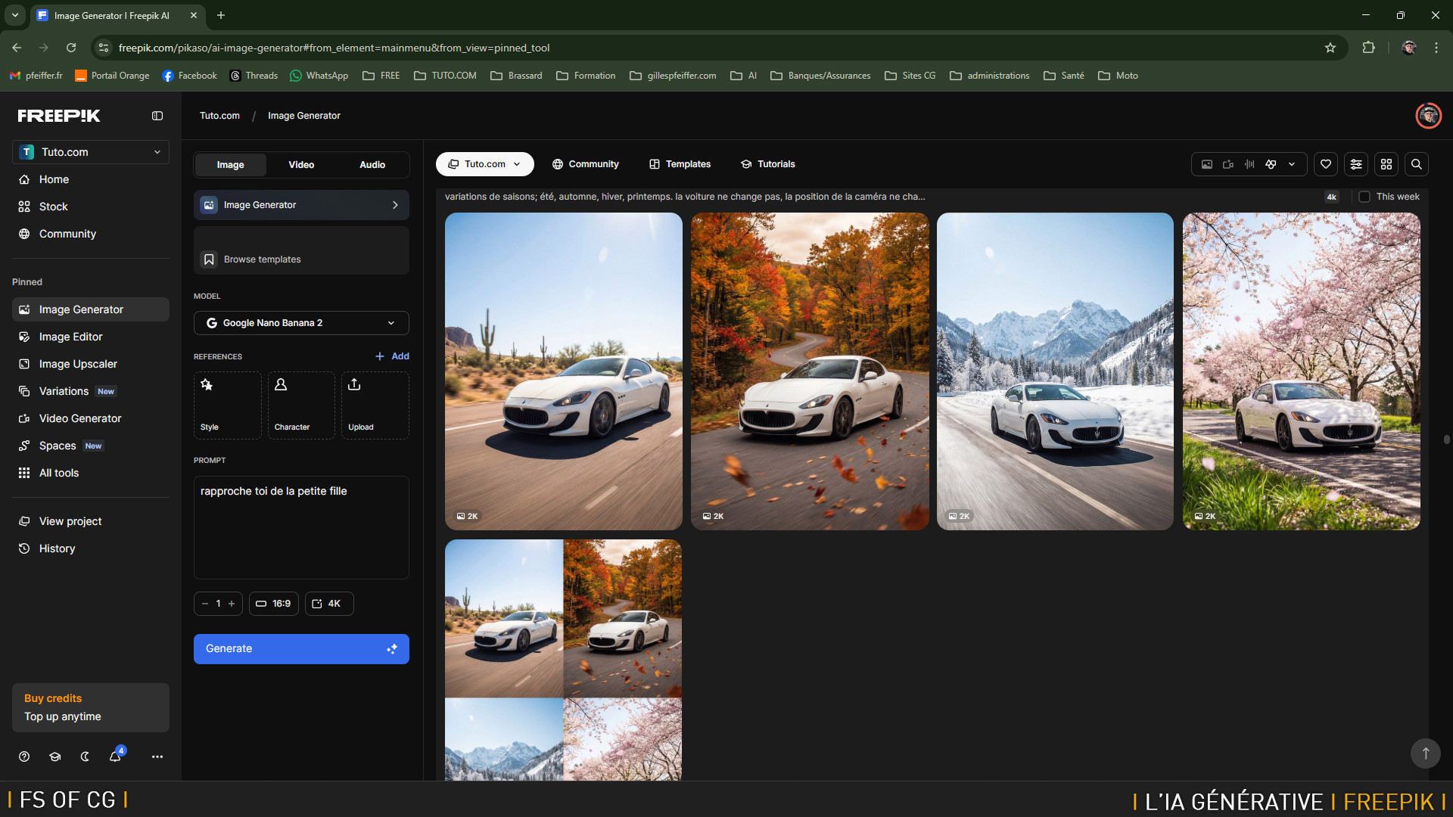Expand the Tuto.com workspace selector in sidebar
Image resolution: width=1453 pixels, height=817 pixels.
pyautogui.click(x=91, y=152)
